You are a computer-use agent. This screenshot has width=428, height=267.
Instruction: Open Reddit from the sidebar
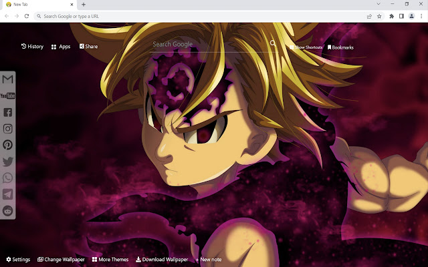pyautogui.click(x=7, y=211)
